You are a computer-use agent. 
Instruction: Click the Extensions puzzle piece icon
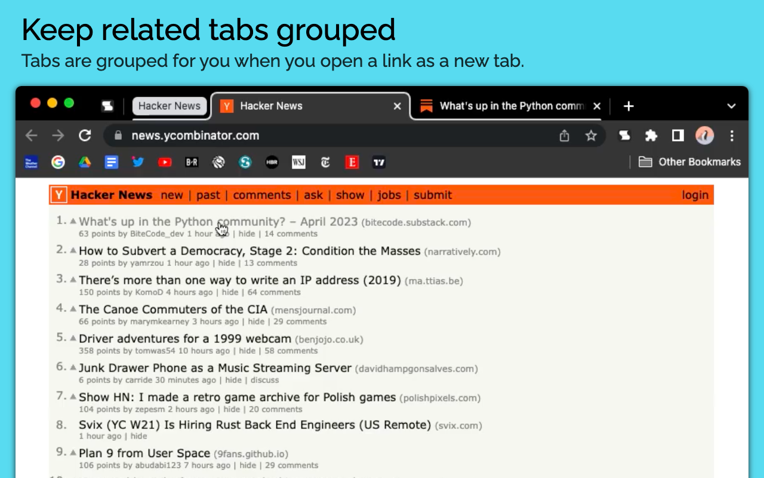coord(651,136)
